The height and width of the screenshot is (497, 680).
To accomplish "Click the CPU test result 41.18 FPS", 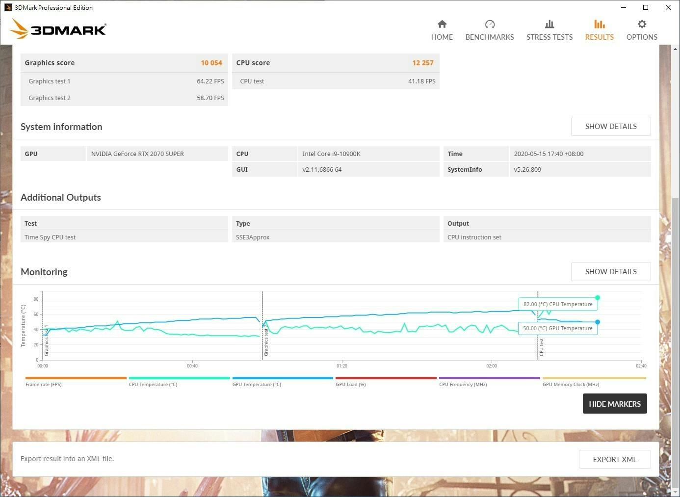I will (422, 81).
